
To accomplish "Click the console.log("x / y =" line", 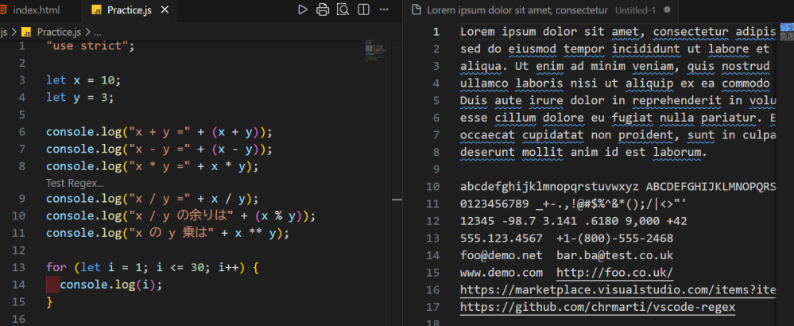I will 153,199.
